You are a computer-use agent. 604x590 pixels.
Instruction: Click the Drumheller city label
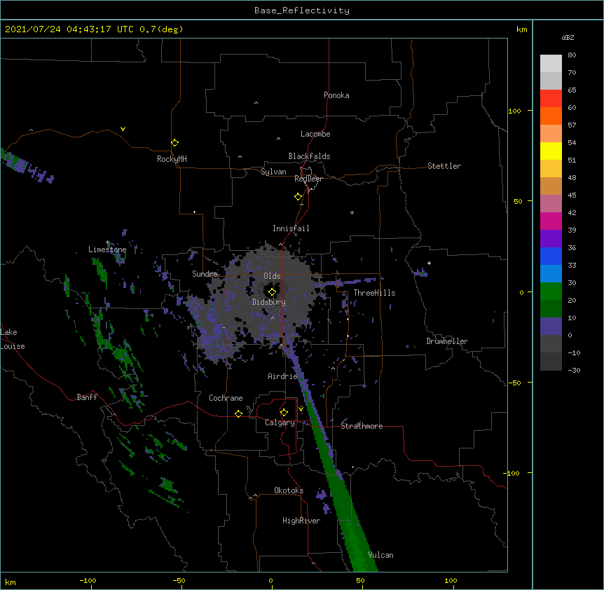(447, 341)
